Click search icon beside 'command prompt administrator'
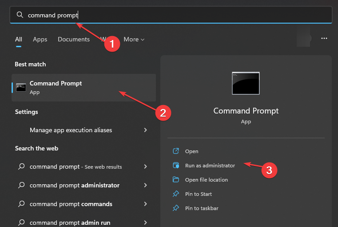 (21, 185)
